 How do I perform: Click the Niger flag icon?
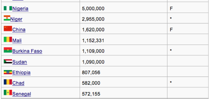pos(7,18)
